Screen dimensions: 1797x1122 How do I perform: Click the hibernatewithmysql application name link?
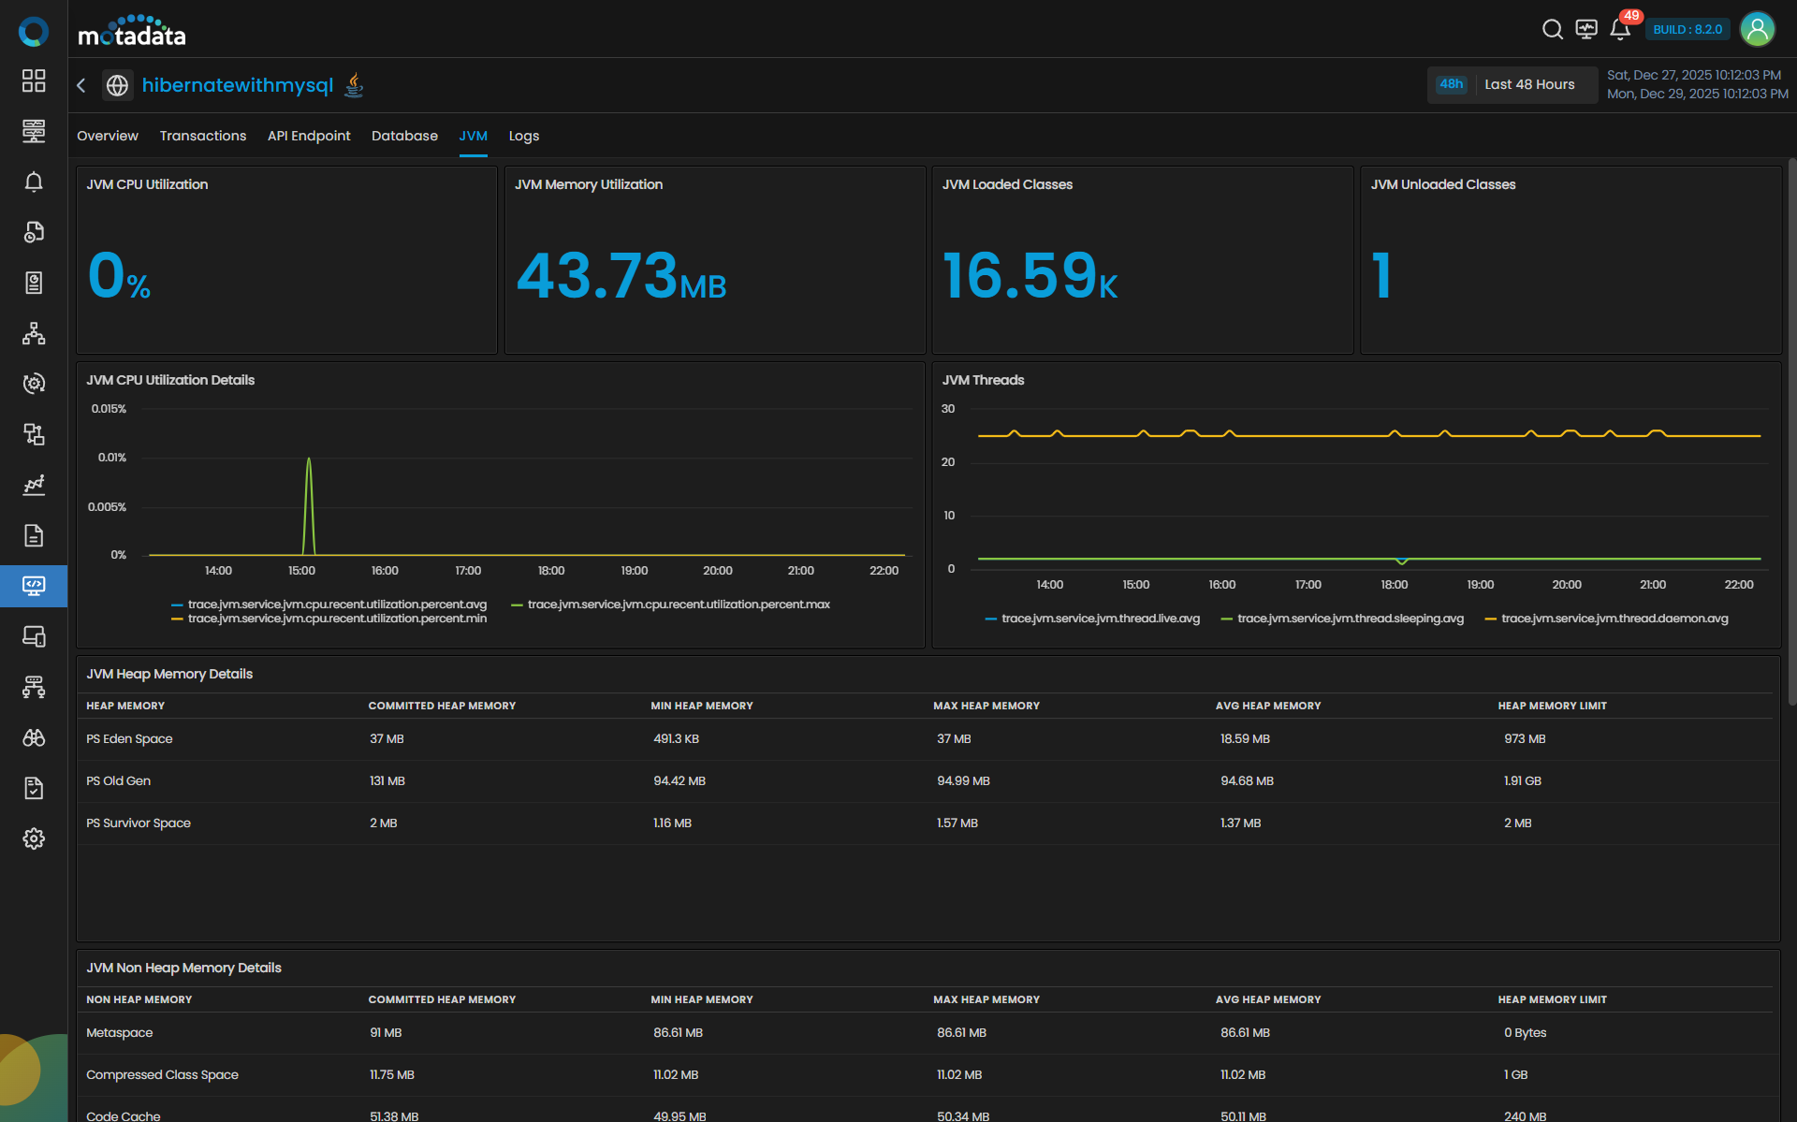(238, 85)
